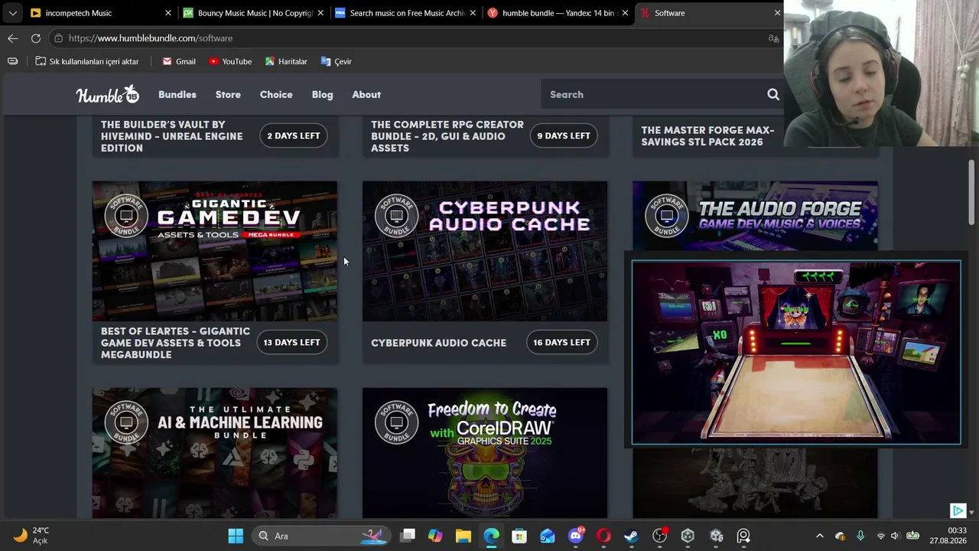Open the Gmail bookmark

click(x=179, y=61)
